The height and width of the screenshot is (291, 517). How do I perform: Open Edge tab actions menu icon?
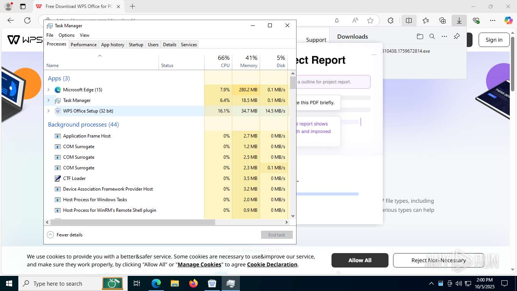click(x=23, y=6)
